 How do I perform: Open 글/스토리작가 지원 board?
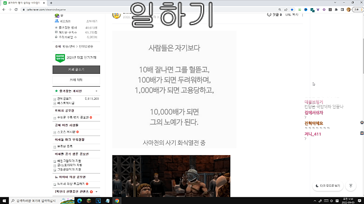(70, 165)
